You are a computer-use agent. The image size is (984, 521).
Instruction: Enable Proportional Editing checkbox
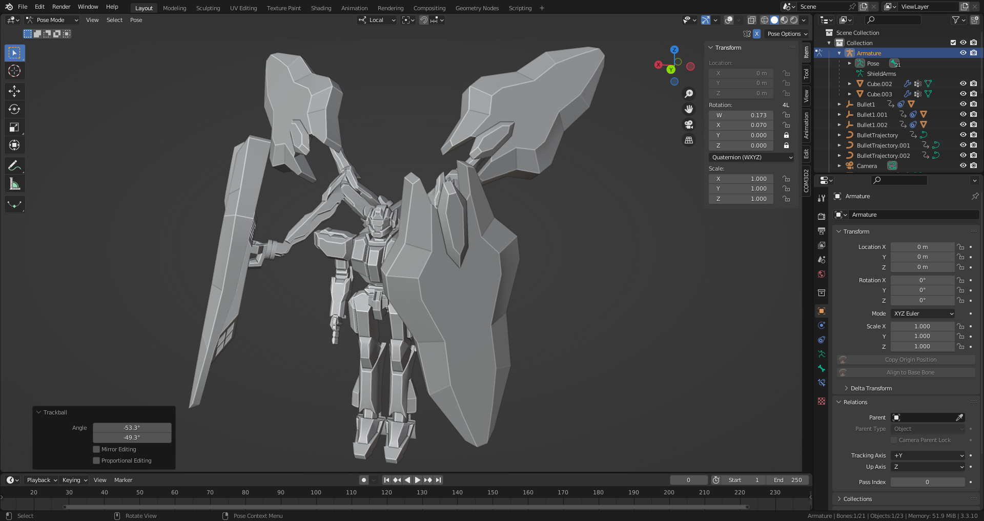pyautogui.click(x=96, y=461)
